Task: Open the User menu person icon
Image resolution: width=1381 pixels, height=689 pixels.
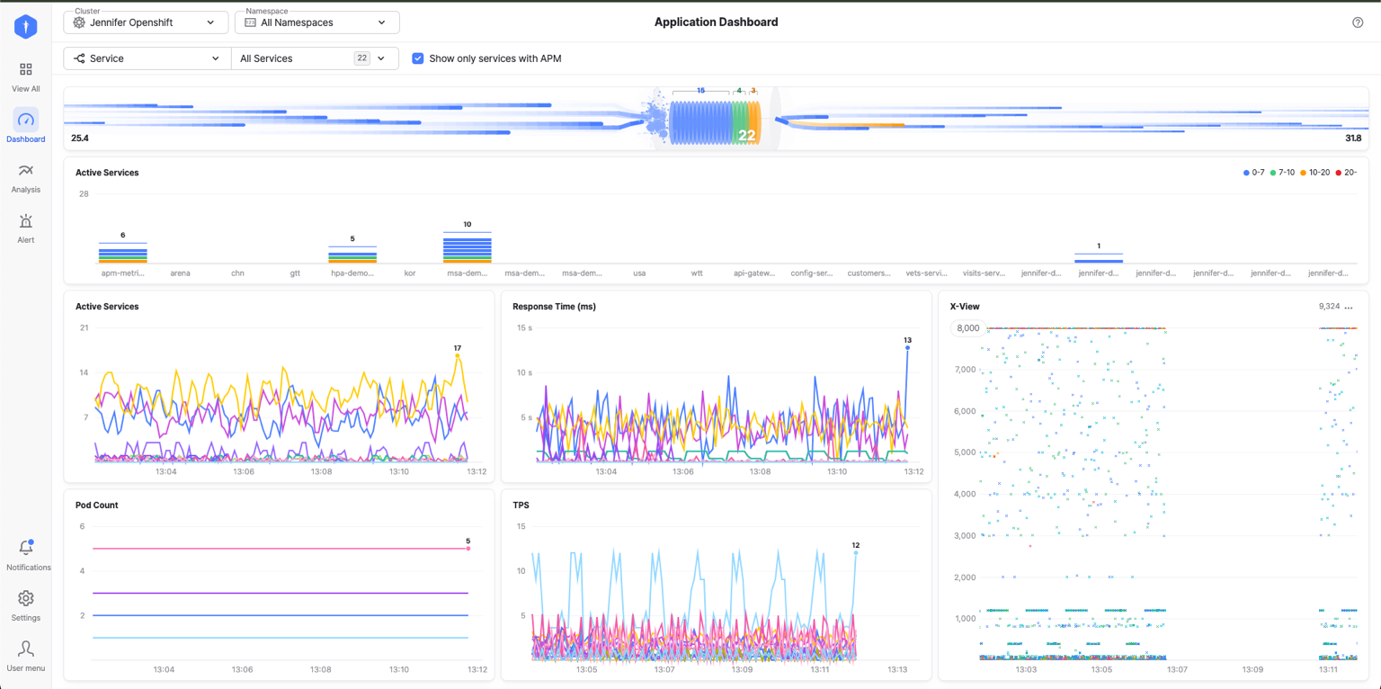Action: (x=26, y=649)
